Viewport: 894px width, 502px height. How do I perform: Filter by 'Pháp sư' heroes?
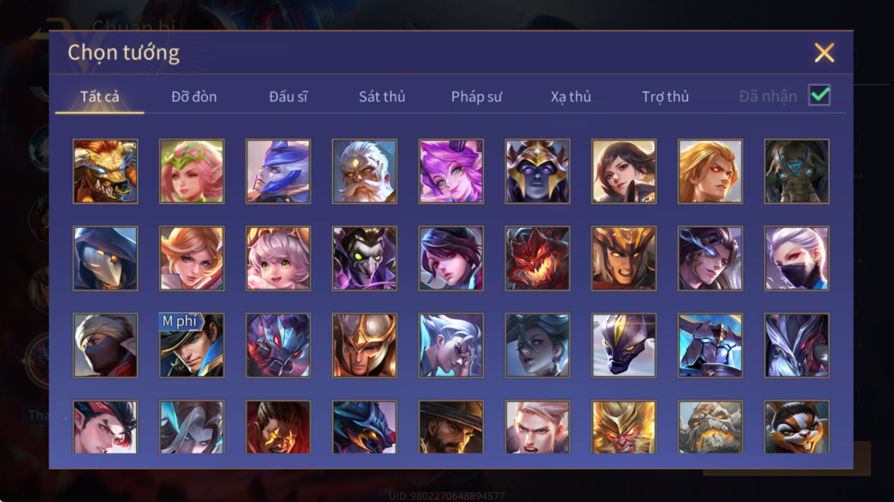[x=476, y=97]
